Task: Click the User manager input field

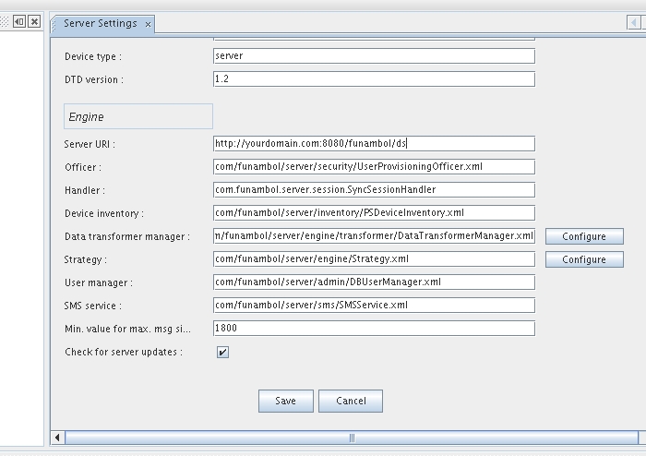Action: [x=374, y=282]
